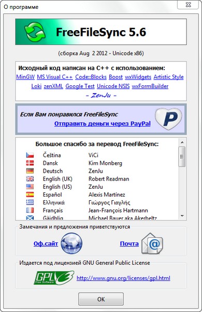Open the wxWidgets link
The width and height of the screenshot is (202, 312).
pos(138,77)
